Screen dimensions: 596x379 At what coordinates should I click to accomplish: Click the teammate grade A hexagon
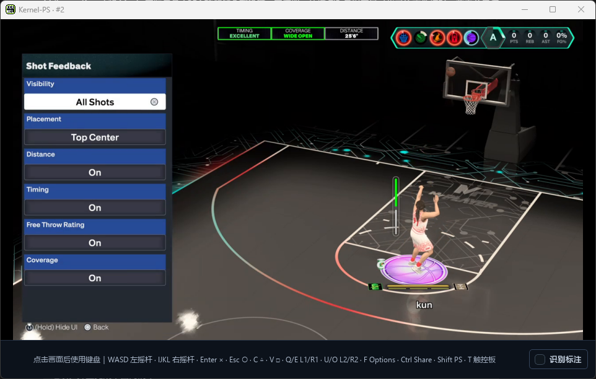pyautogui.click(x=493, y=38)
